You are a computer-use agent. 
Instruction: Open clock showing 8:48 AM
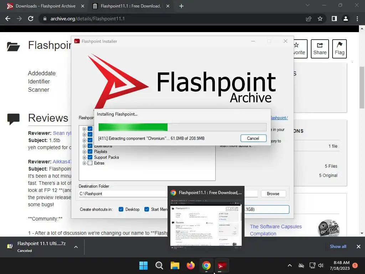[x=340, y=265]
